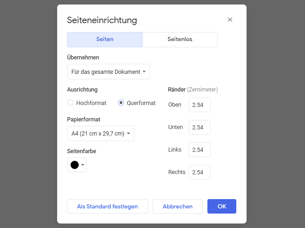
Task: Switch to the Seiten tab
Action: click(x=105, y=39)
